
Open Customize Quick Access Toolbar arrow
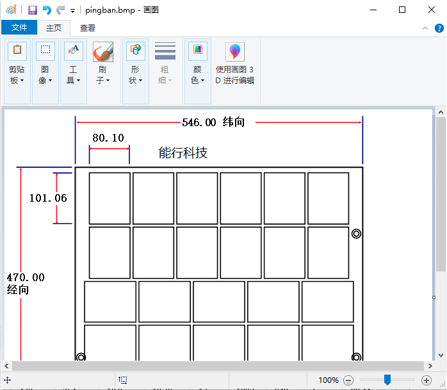tap(73, 11)
